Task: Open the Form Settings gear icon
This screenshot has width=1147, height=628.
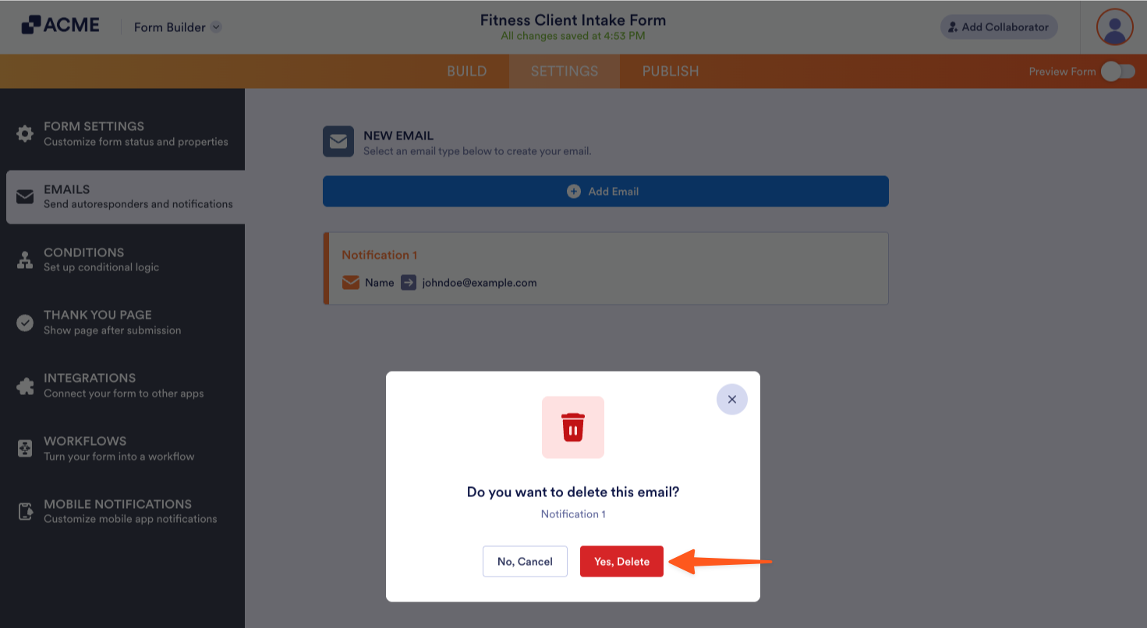Action: click(x=23, y=132)
